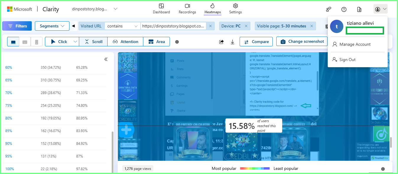Remove the Visited URL filter
The image size is (398, 174).
pos(210,26)
